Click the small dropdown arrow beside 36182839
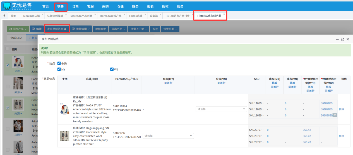Screen dimensions: 353x155 click(x=335, y=115)
